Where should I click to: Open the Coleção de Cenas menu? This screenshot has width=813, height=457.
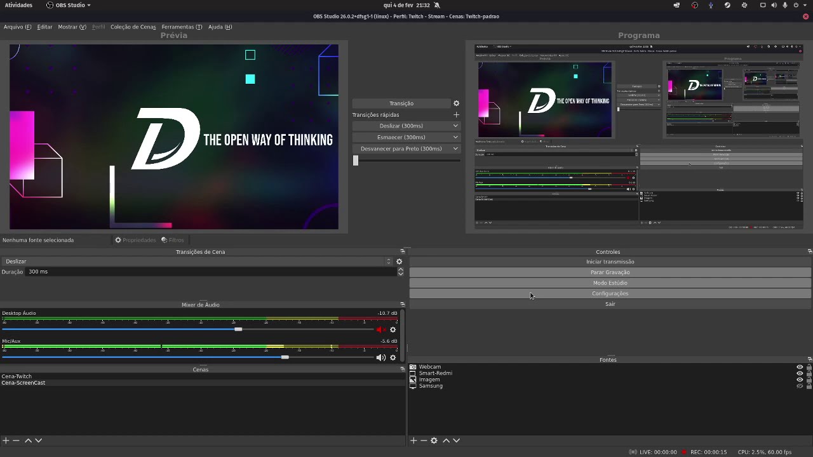(x=133, y=27)
